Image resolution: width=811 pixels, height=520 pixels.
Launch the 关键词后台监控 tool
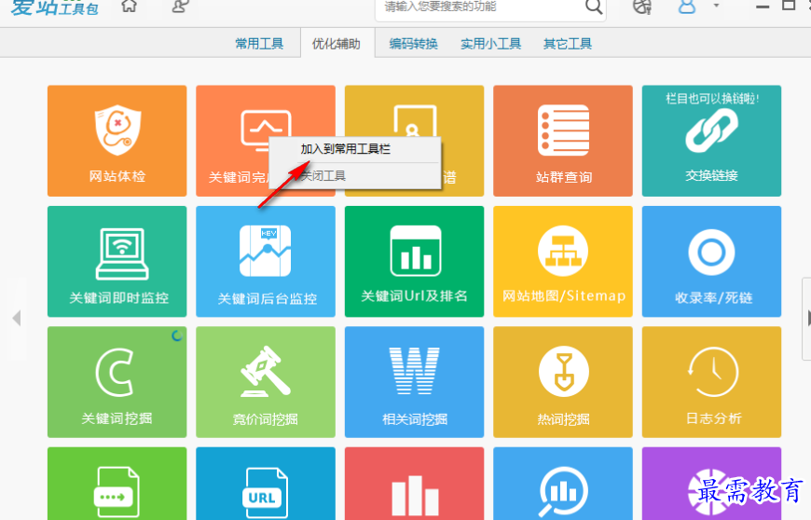266,261
